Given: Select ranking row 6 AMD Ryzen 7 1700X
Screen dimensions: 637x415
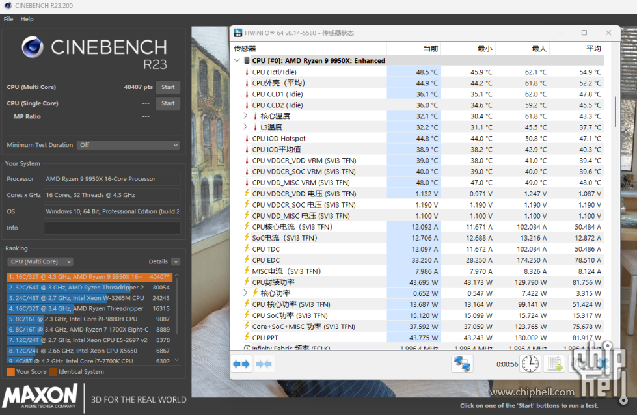Looking at the screenshot, I should pos(90,330).
